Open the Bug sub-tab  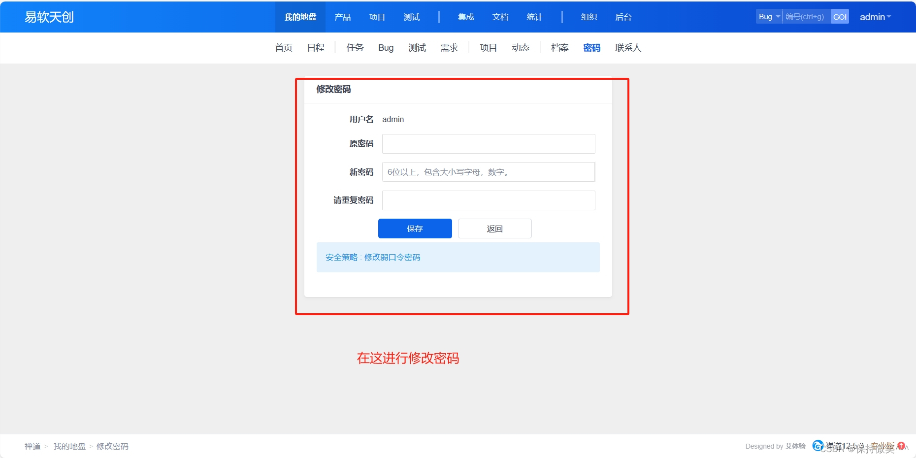point(386,48)
